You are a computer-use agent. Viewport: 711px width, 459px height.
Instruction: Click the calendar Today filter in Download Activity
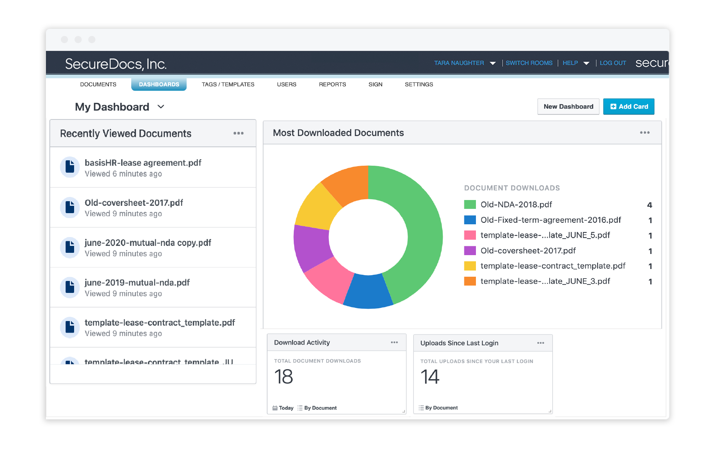(283, 408)
